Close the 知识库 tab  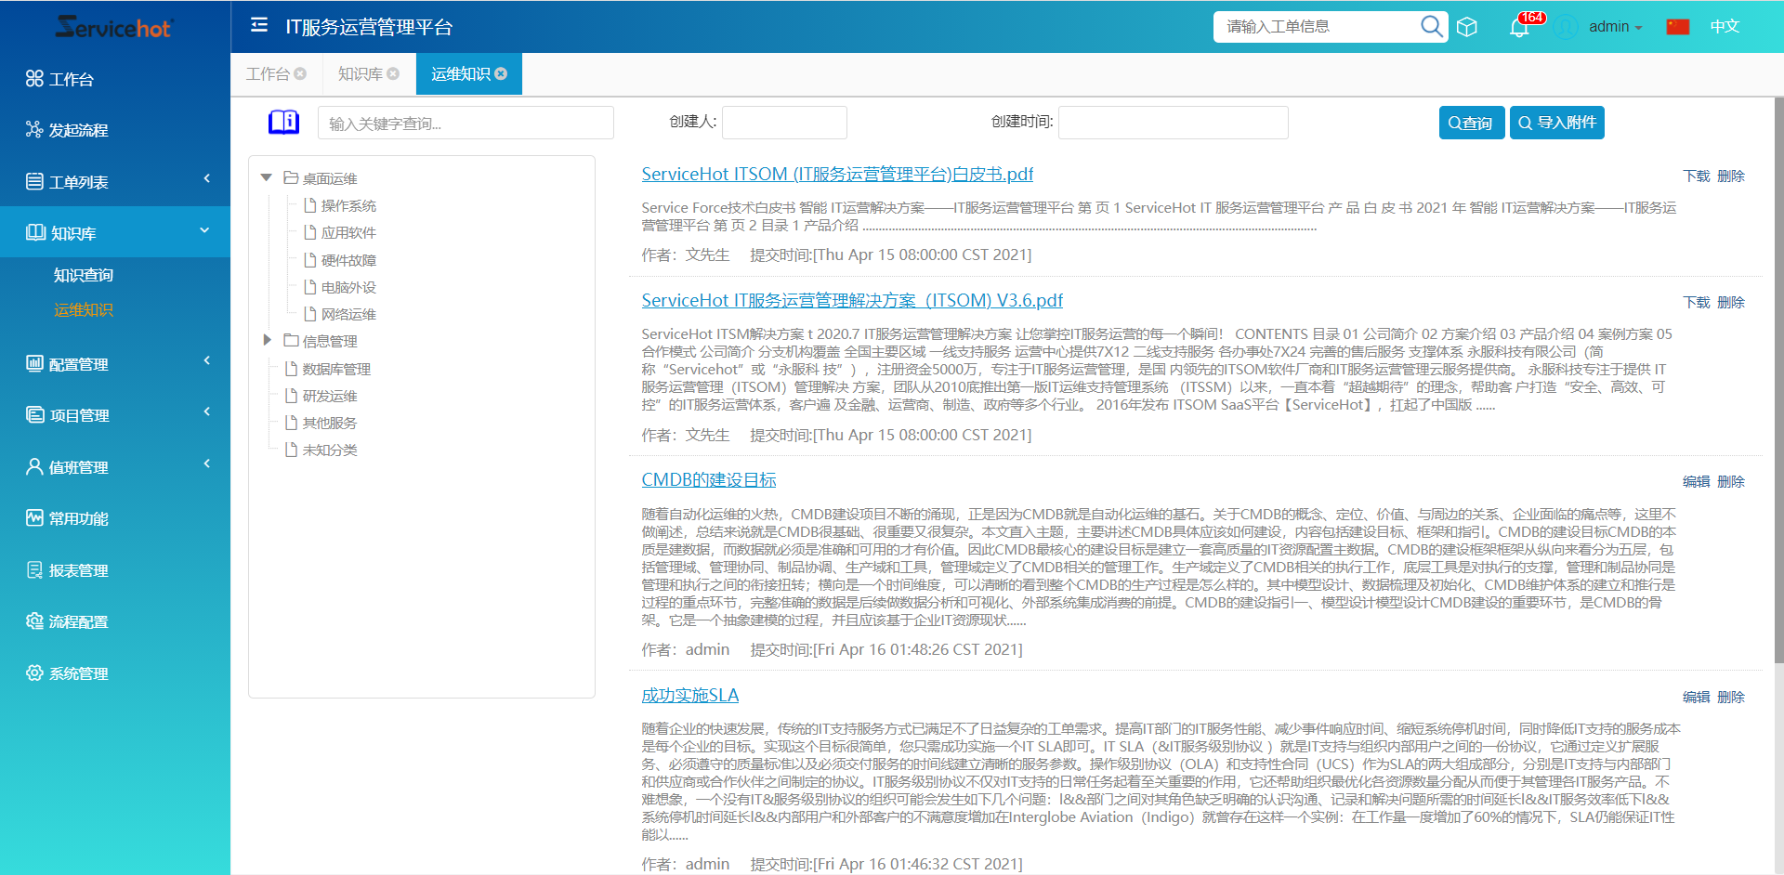click(x=393, y=73)
